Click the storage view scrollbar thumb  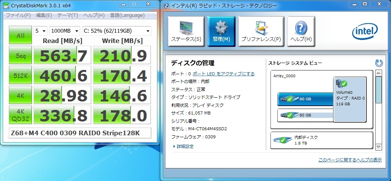[x=379, y=90]
